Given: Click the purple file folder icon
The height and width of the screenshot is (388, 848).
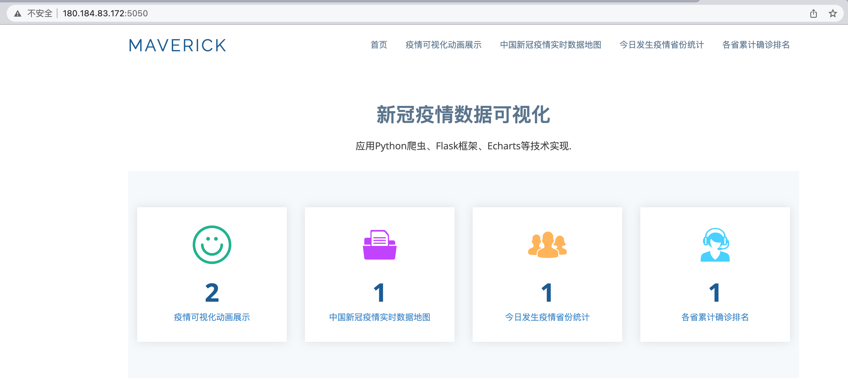Looking at the screenshot, I should [x=379, y=245].
